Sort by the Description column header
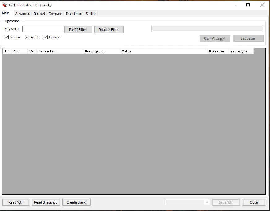This screenshot has width=270, height=211. coord(101,51)
